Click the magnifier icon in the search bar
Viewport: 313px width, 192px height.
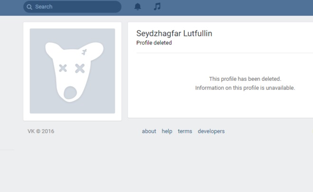29,7
